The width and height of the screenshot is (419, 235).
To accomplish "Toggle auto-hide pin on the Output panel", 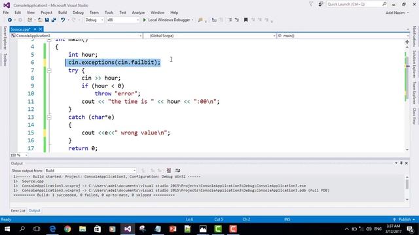I will click(x=401, y=163).
